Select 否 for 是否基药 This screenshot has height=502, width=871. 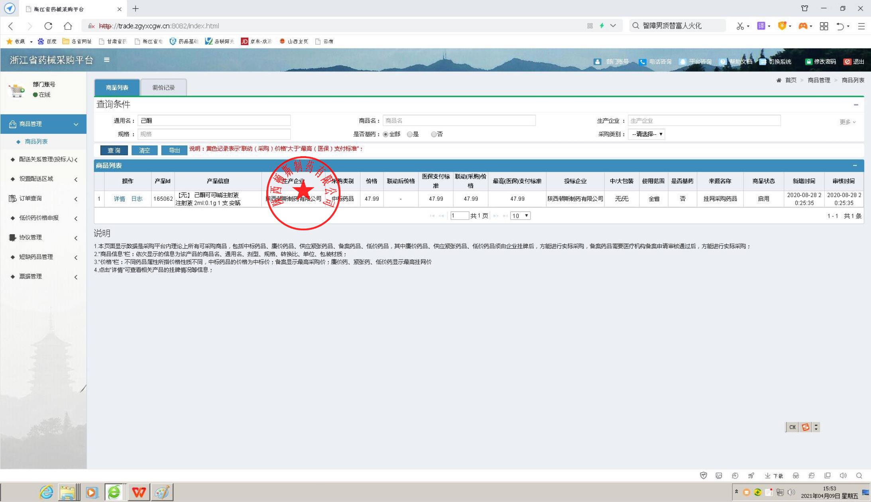(x=433, y=134)
